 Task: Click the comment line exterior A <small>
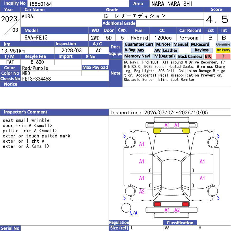(26, 146)
